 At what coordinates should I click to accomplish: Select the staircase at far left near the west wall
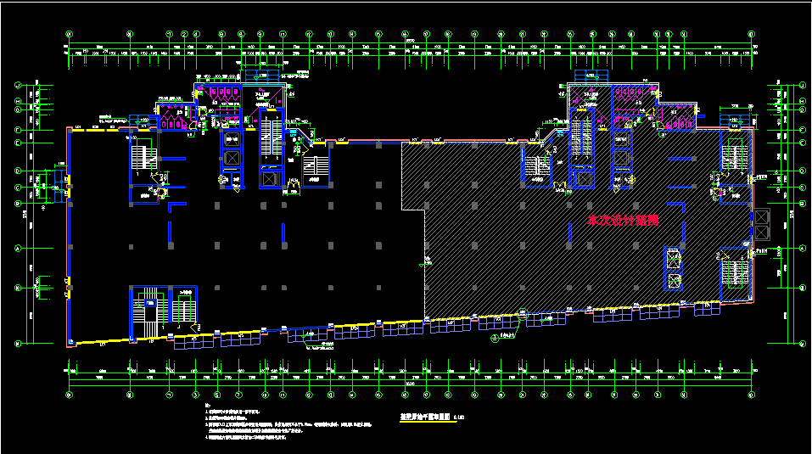[142, 155]
